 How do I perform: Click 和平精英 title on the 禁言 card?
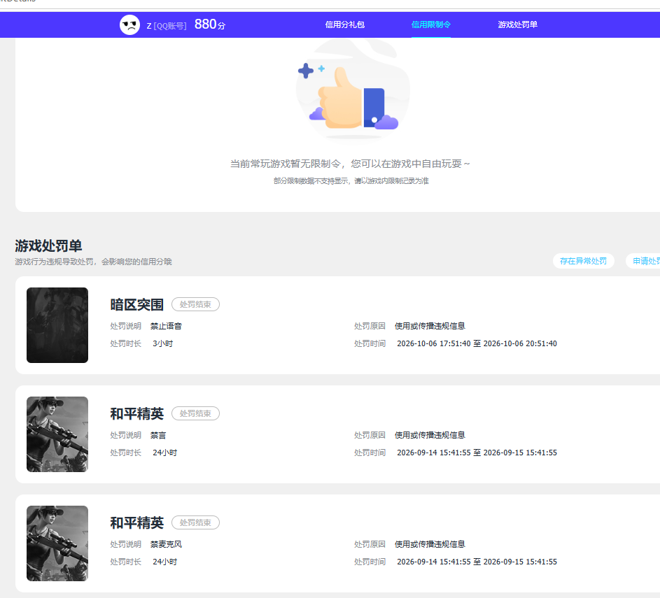(136, 414)
